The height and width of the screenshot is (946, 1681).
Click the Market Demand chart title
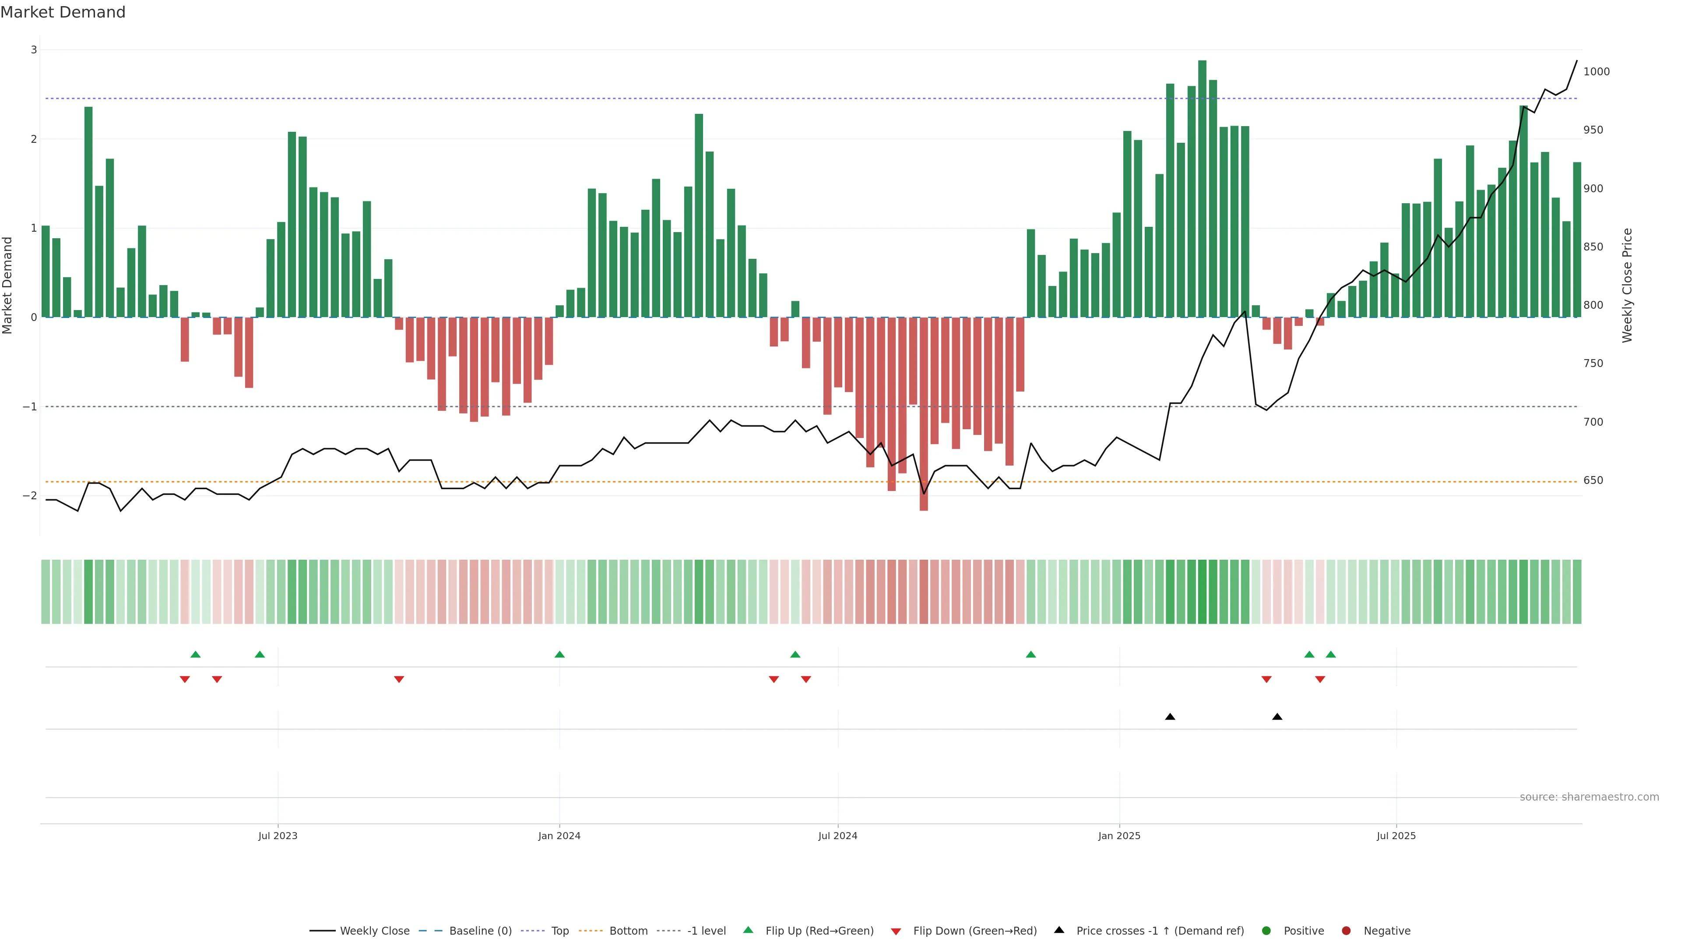tap(63, 12)
